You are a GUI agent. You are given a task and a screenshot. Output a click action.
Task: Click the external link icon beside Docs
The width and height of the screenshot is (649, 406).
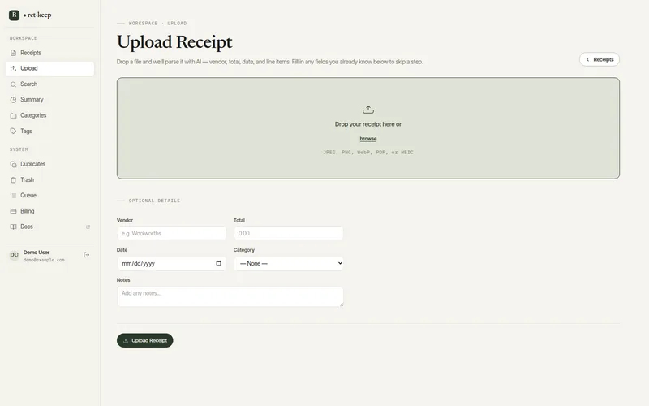88,227
